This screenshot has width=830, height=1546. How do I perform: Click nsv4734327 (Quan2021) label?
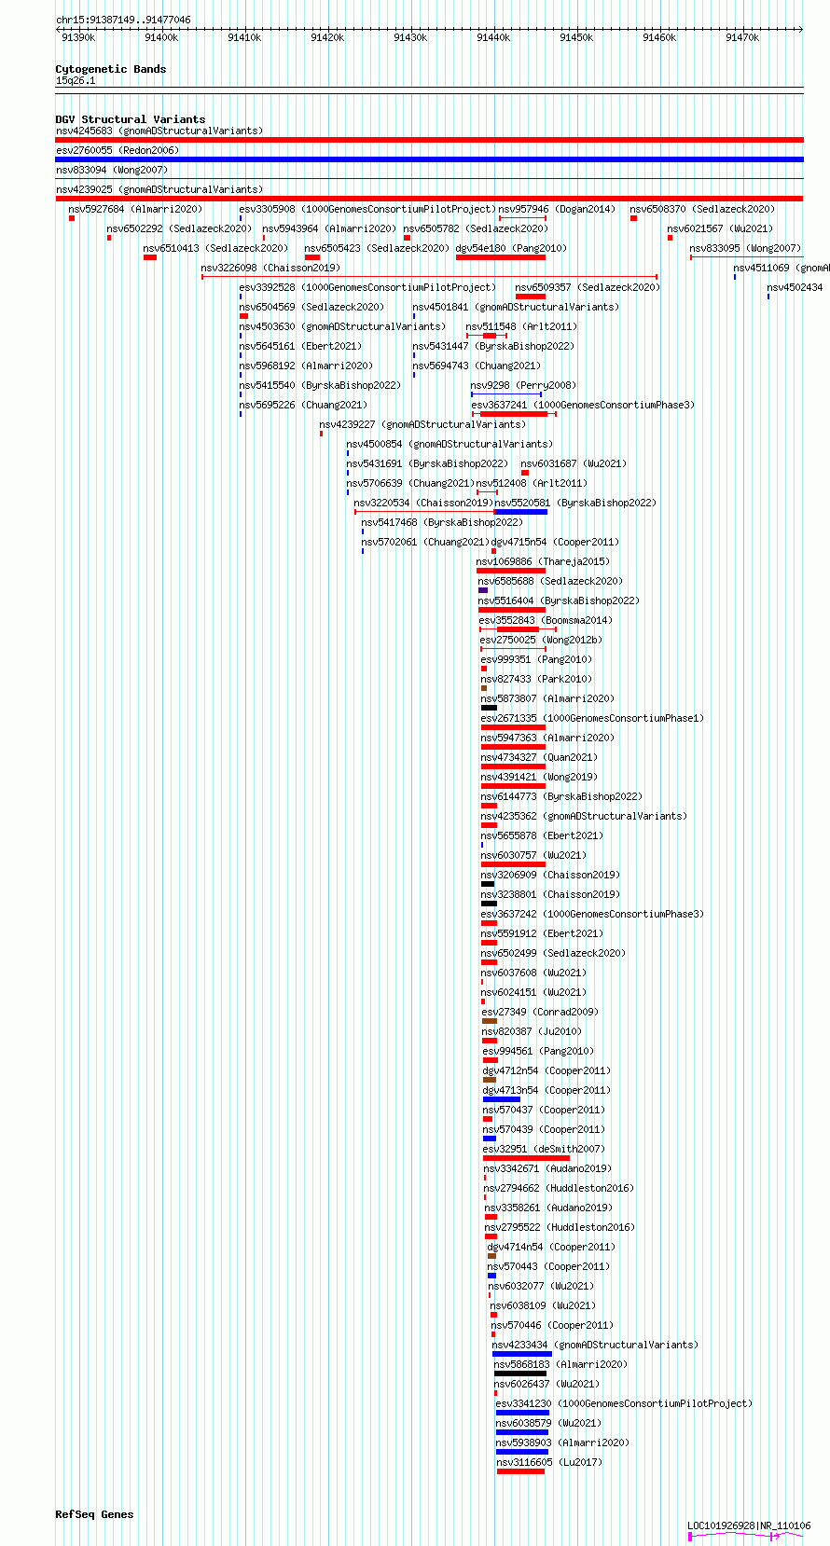tap(539, 757)
